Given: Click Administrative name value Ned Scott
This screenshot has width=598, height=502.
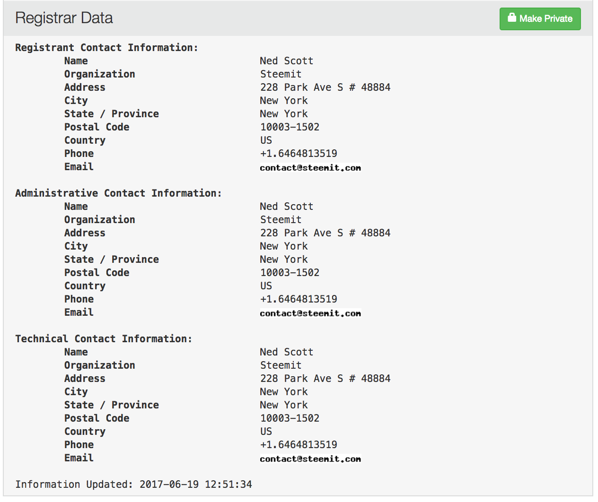Looking at the screenshot, I should [x=286, y=207].
